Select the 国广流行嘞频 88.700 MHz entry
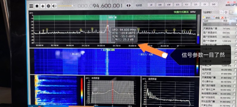Image resolution: width=237 pixels, height=107 pixels. (219, 86)
